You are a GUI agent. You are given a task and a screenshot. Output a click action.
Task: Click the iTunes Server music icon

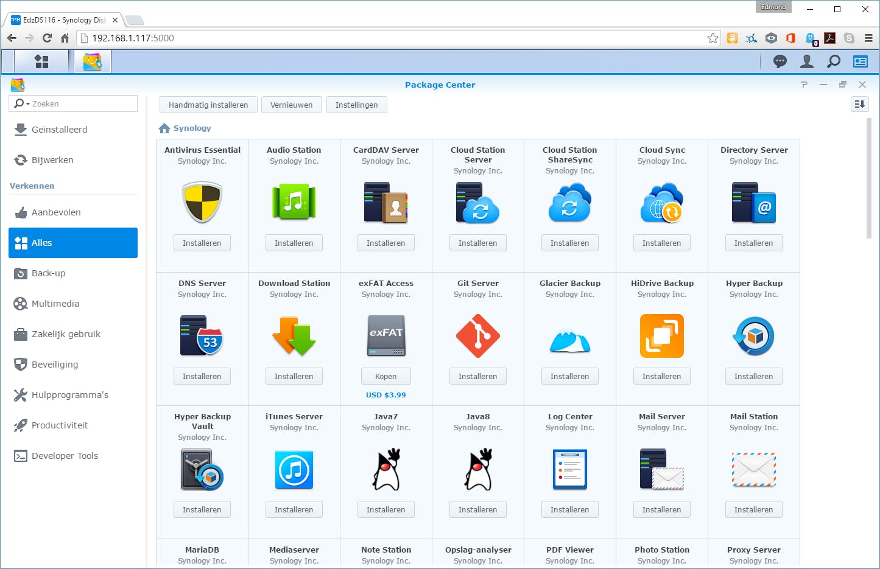(x=294, y=469)
